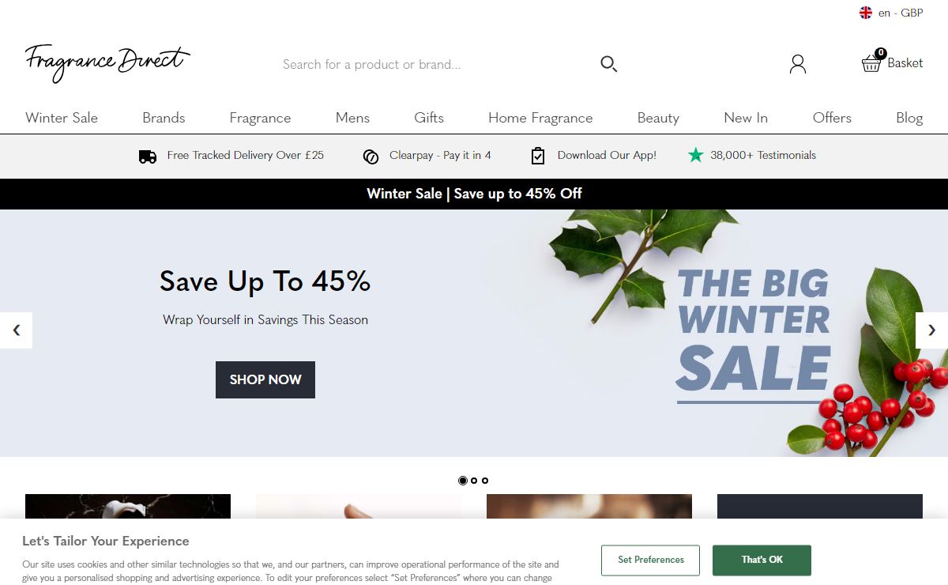Accept cookies with That's OK button
The width and height of the screenshot is (948, 585).
(762, 560)
